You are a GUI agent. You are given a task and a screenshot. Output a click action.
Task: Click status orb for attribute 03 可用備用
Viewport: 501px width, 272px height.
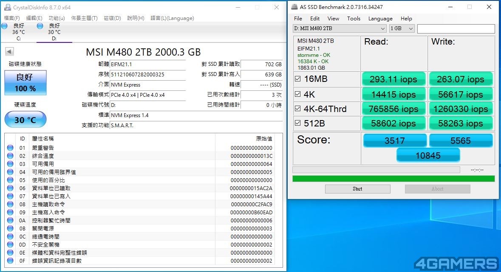pos(10,164)
